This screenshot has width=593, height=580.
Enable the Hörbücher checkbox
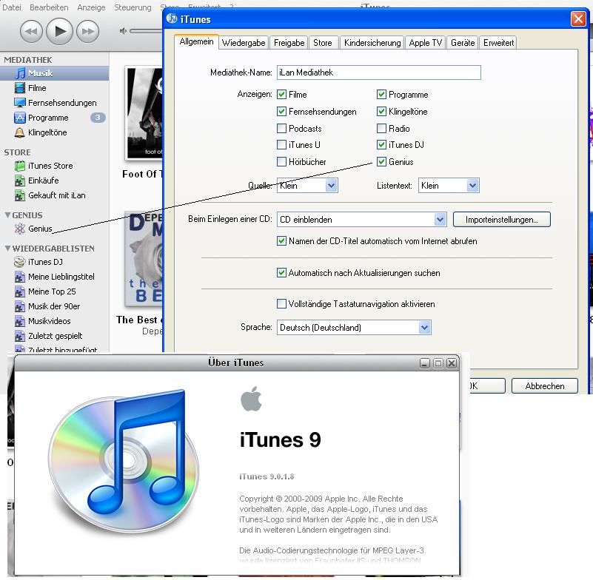[x=281, y=162]
